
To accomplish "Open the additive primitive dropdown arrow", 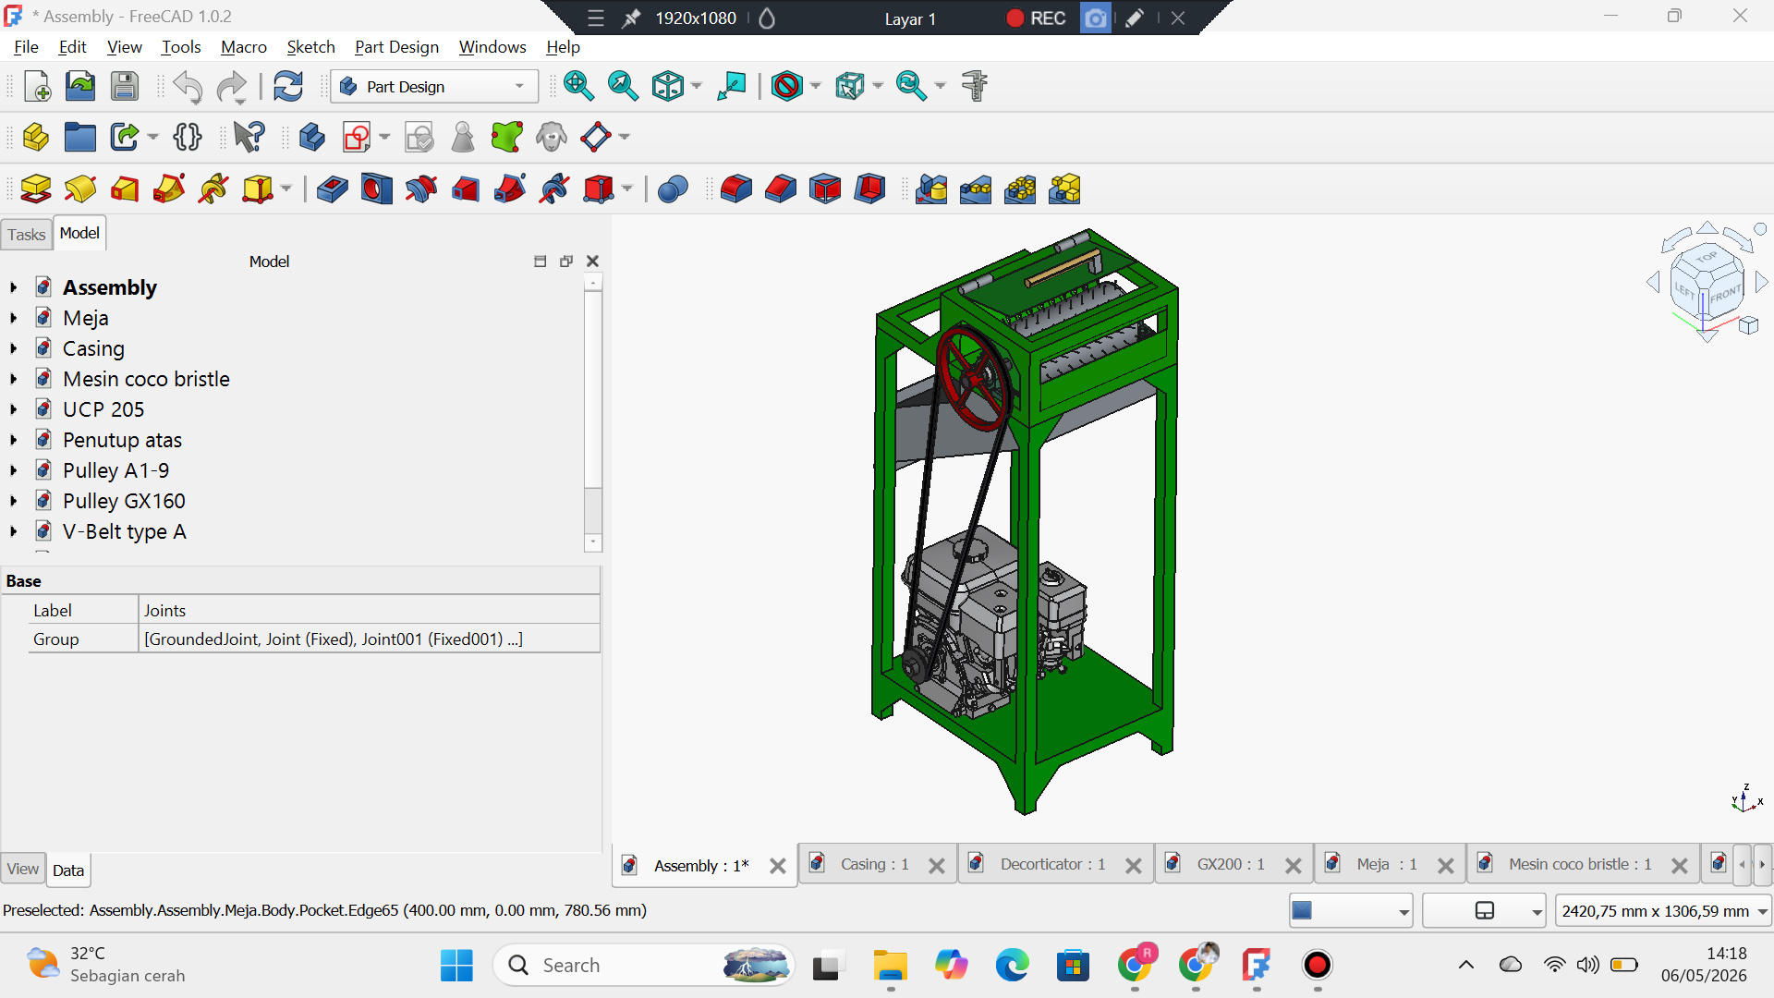I will pyautogui.click(x=286, y=189).
